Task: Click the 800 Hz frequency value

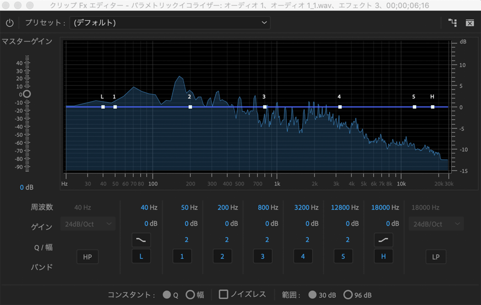Action: pos(266,207)
